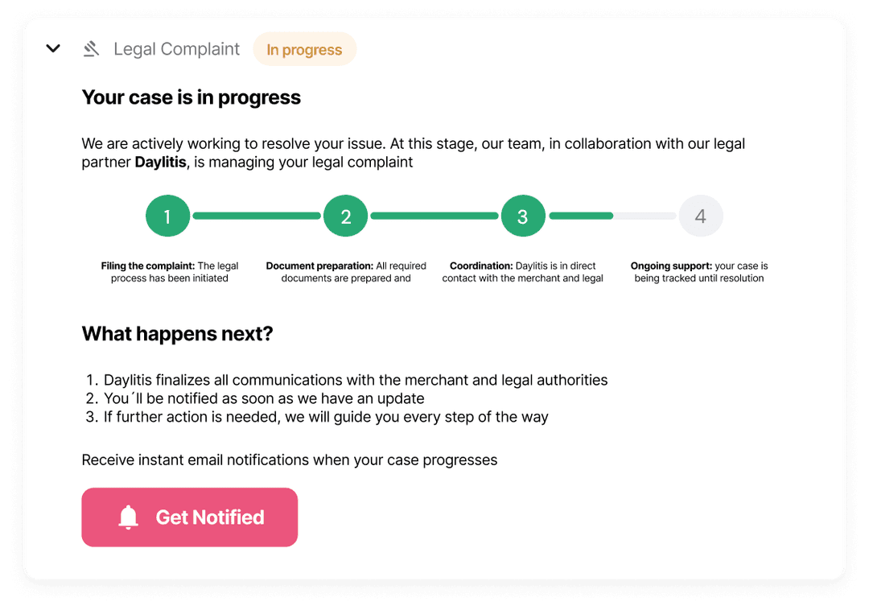Click progress bar between steps 1 and 2
869x610 pixels.
(x=257, y=216)
